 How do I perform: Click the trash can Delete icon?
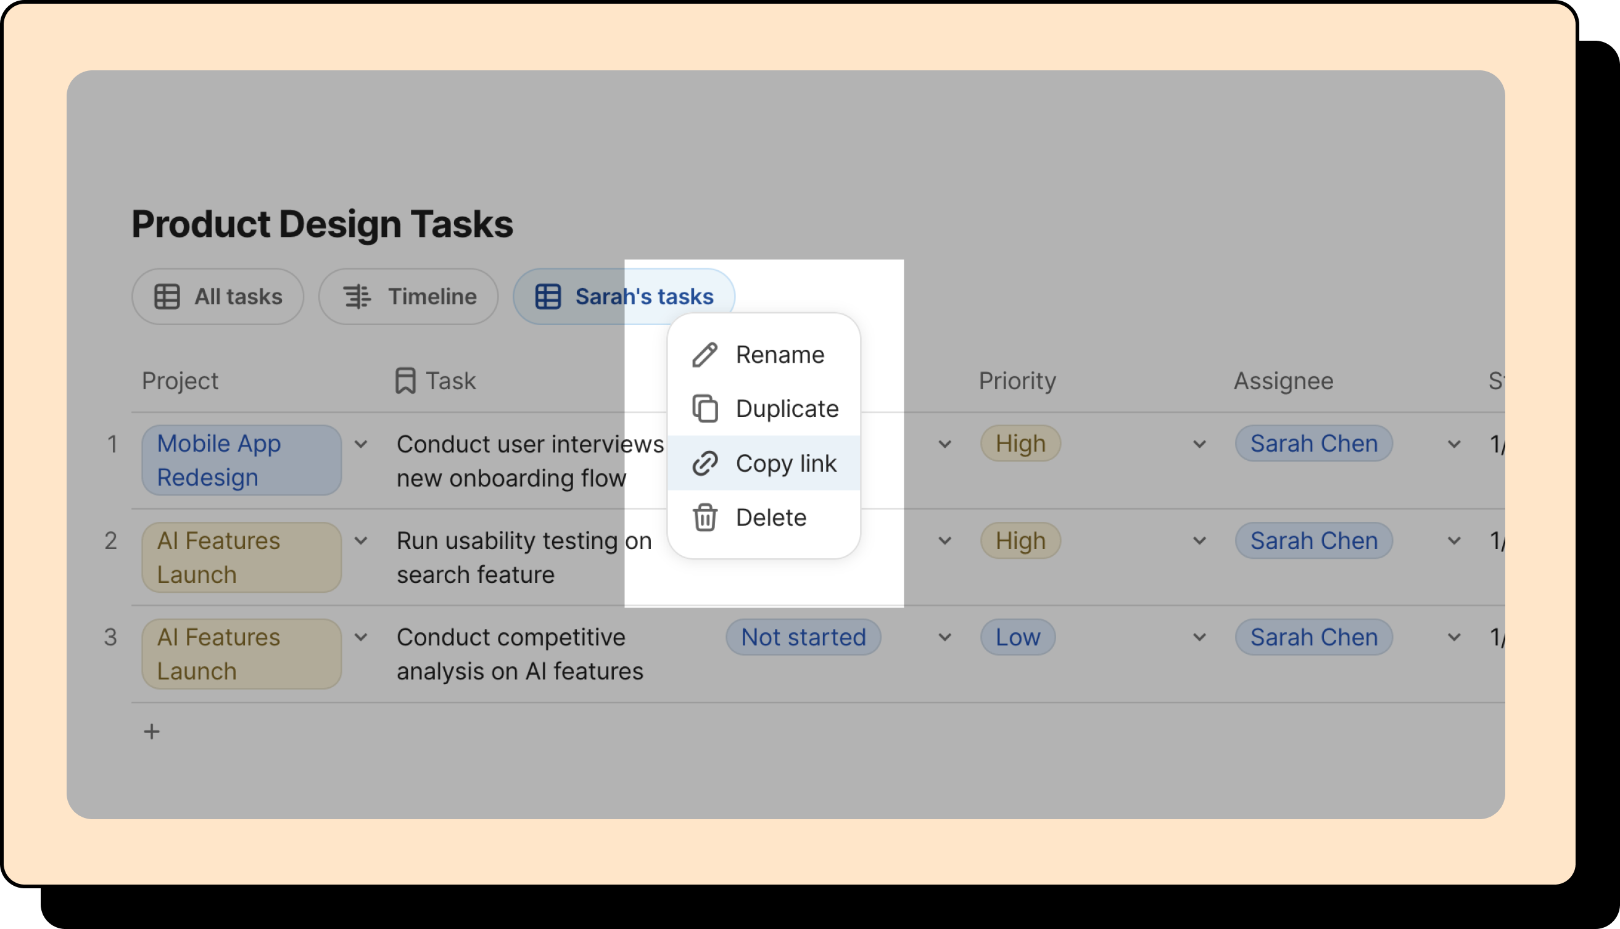(x=705, y=518)
